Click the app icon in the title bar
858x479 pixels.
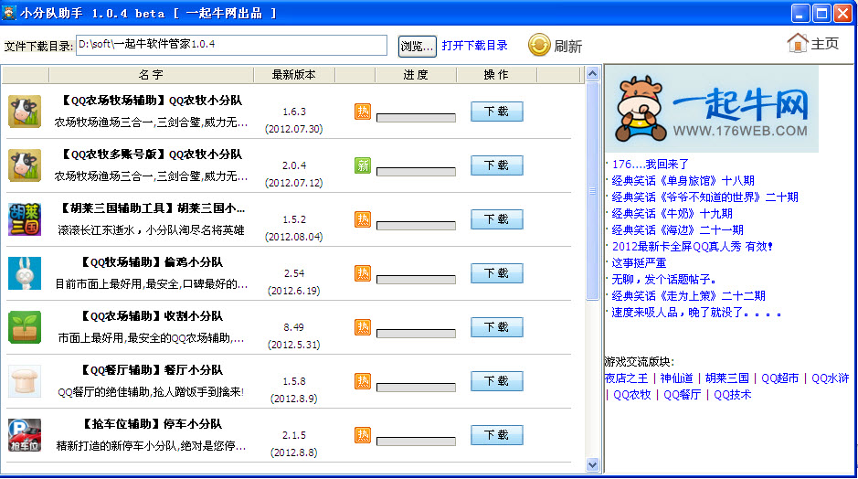[9, 13]
